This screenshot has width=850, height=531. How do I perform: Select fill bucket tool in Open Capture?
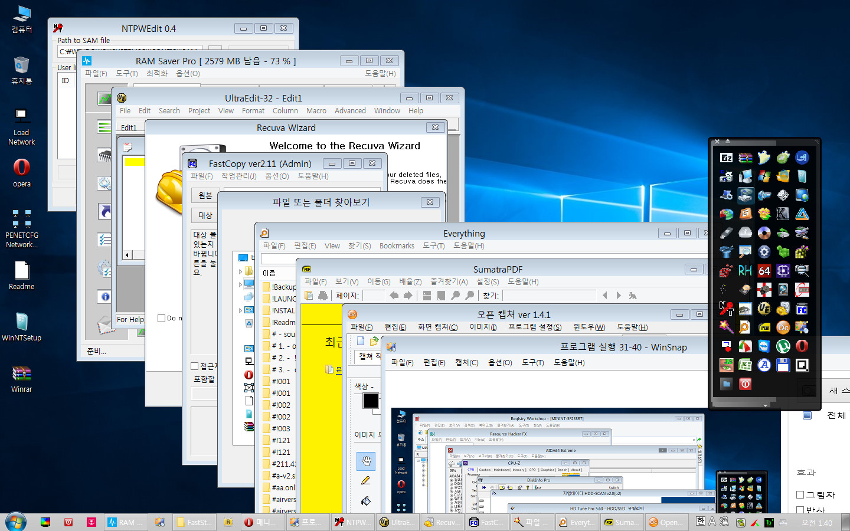pyautogui.click(x=366, y=501)
